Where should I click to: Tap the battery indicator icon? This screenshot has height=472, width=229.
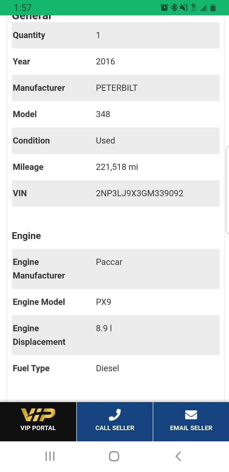tap(213, 7)
